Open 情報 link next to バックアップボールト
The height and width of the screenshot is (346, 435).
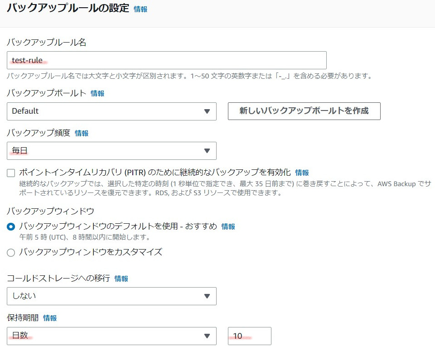click(x=97, y=93)
